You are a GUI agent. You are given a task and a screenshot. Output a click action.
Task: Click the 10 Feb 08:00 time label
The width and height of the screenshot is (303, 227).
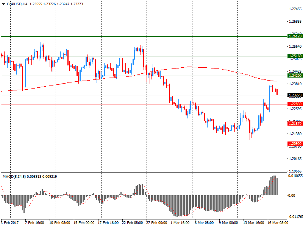click(59, 222)
